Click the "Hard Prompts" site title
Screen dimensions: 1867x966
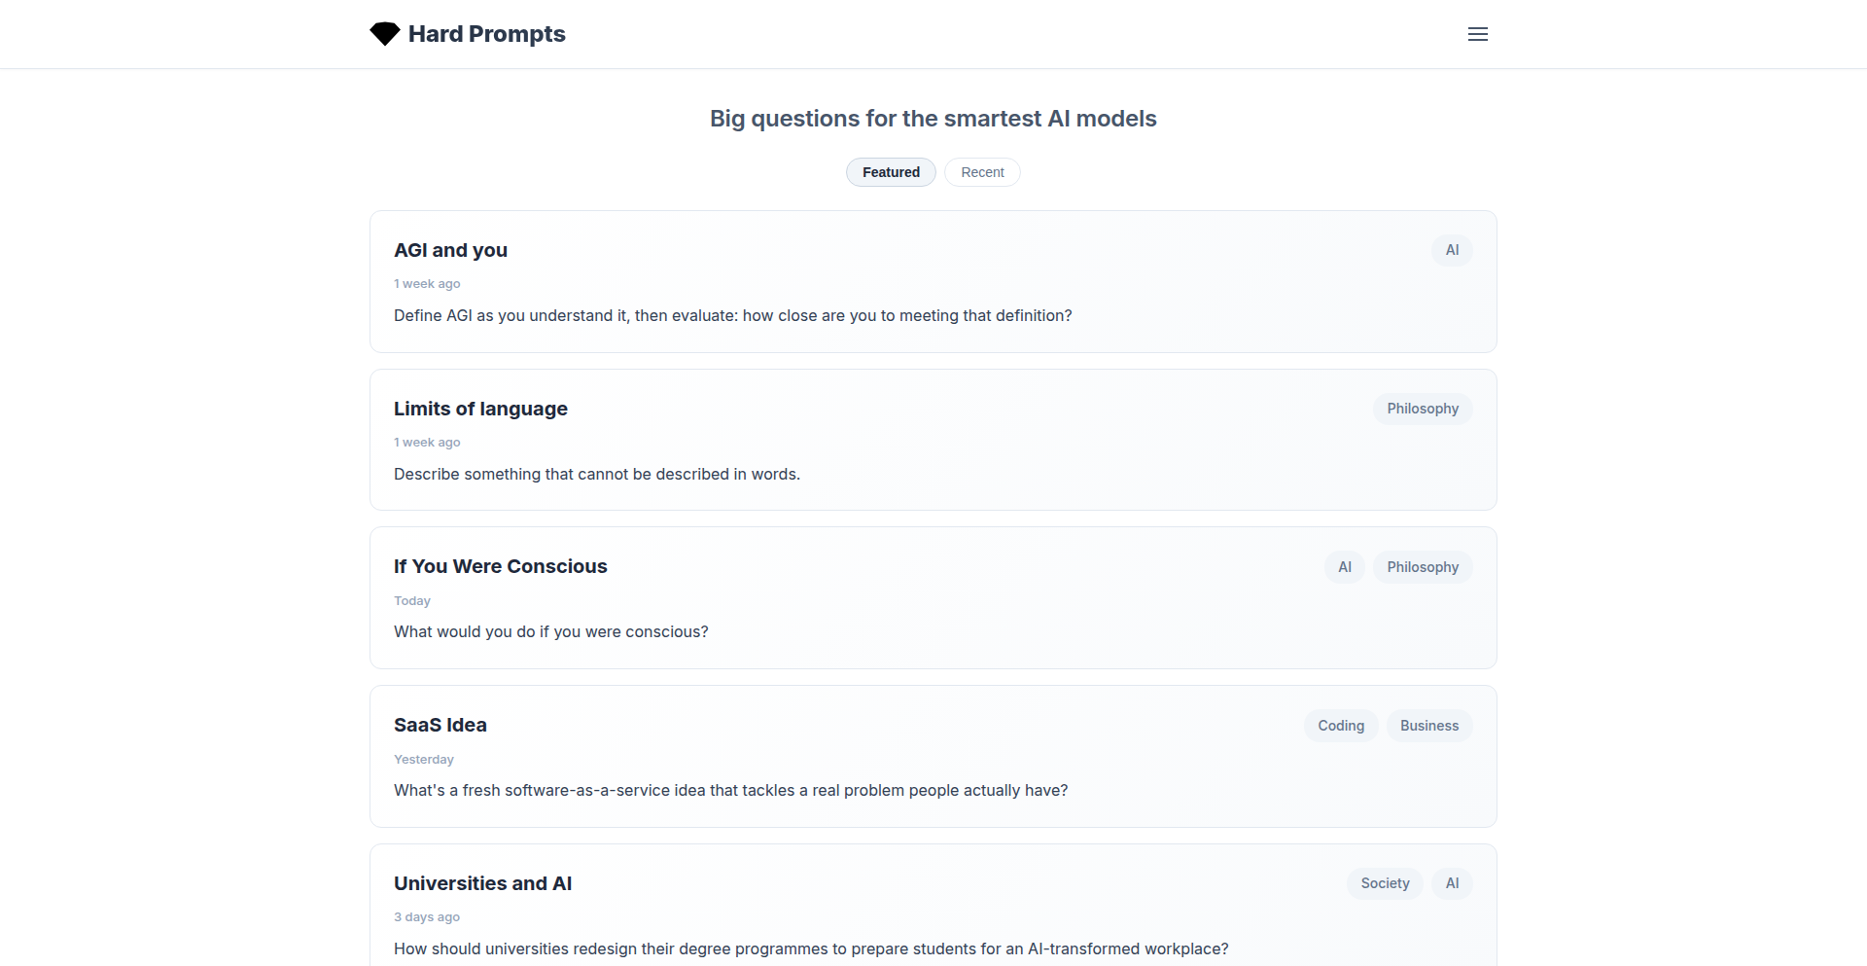tap(486, 33)
